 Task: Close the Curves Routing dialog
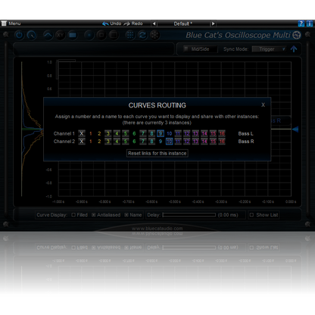click(263, 104)
